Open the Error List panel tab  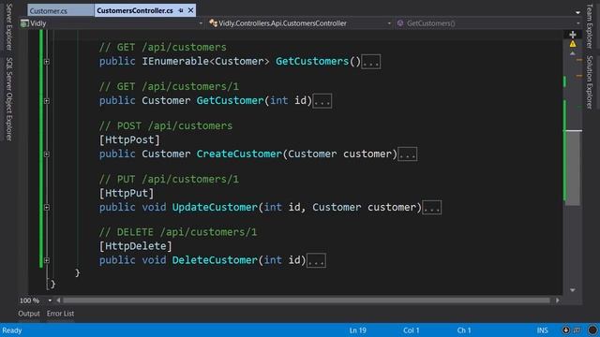[60, 314]
